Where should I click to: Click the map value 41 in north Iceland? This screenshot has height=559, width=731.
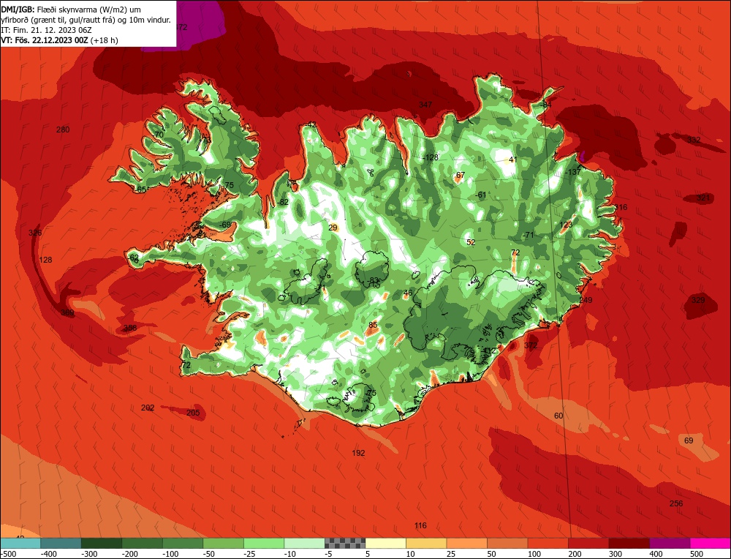(513, 159)
